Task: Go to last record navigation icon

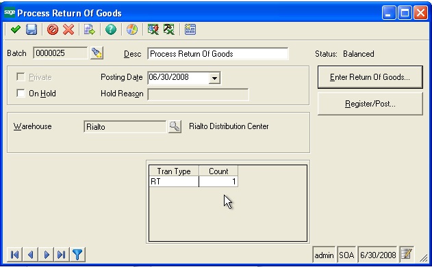Action: click(x=62, y=255)
